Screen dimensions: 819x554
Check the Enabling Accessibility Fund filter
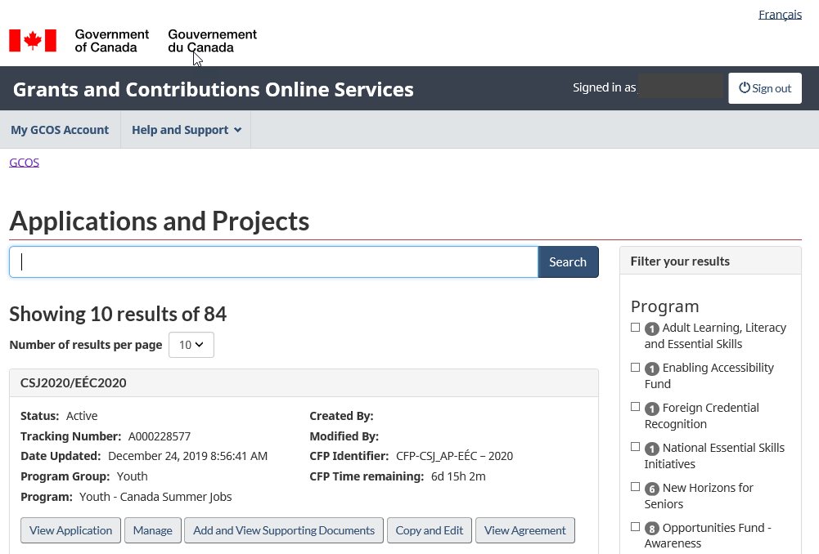tap(636, 368)
